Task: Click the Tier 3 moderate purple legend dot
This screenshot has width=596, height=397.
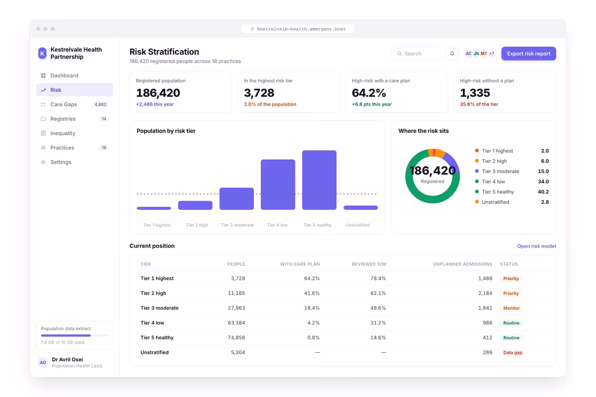Action: (x=477, y=171)
